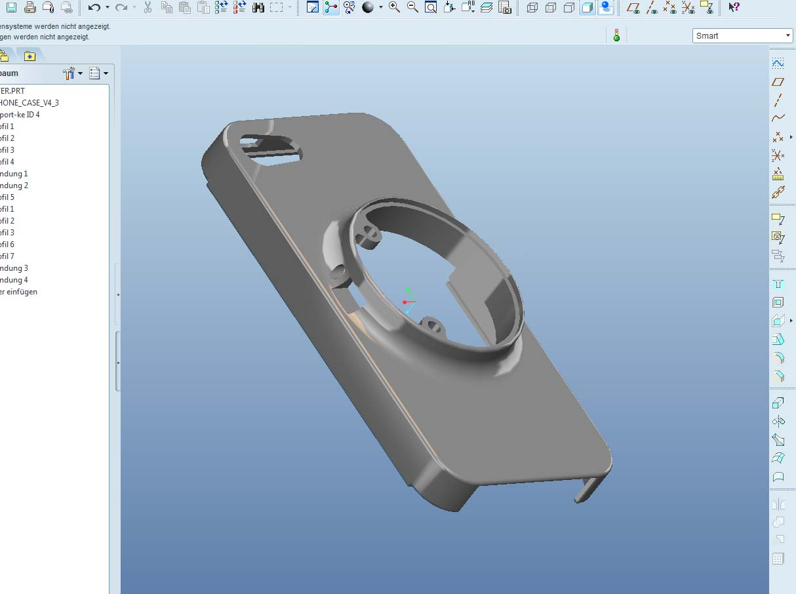The height and width of the screenshot is (594, 796).
Task: Select the datum plane tool in right toolbar
Action: pos(778,82)
